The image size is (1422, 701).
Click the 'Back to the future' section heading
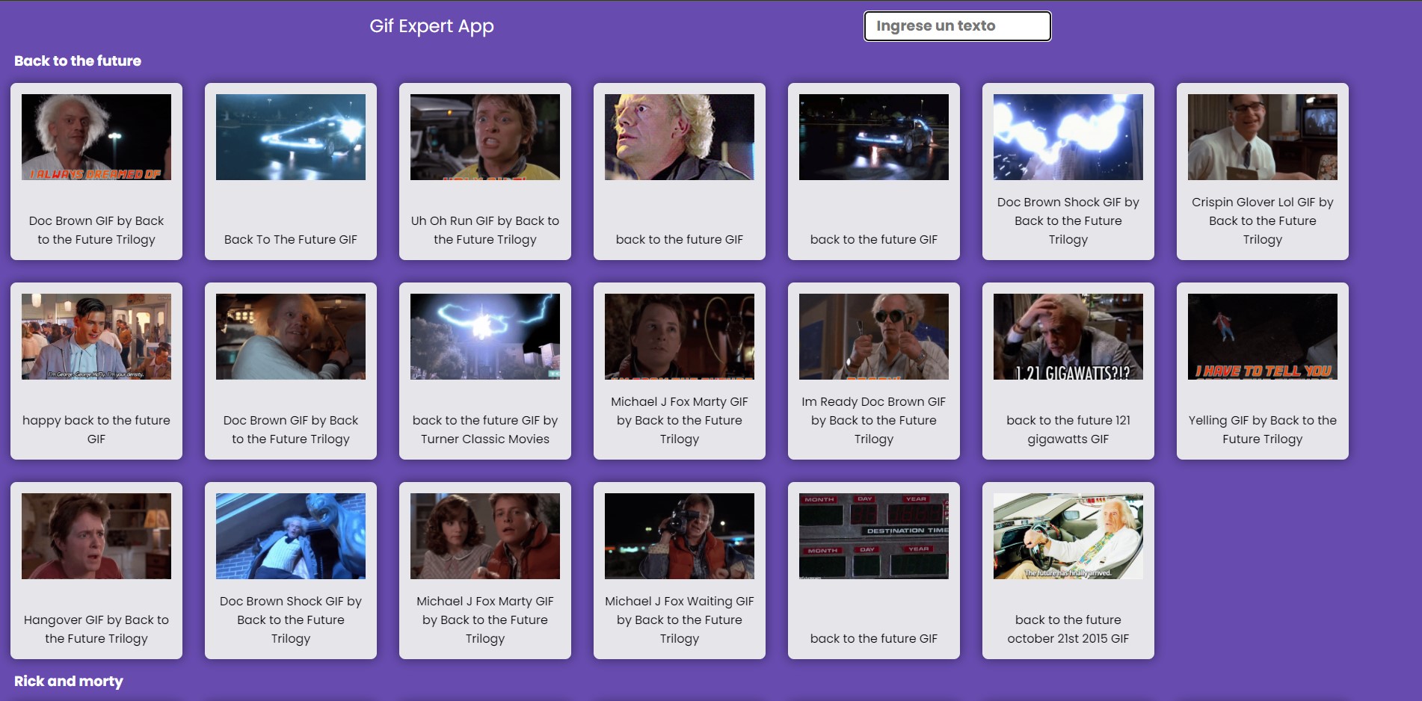tap(79, 61)
